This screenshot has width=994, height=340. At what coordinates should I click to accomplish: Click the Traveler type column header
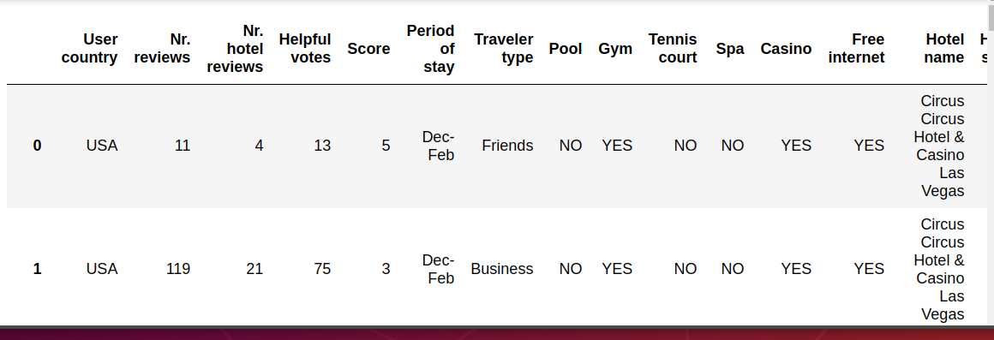click(503, 49)
